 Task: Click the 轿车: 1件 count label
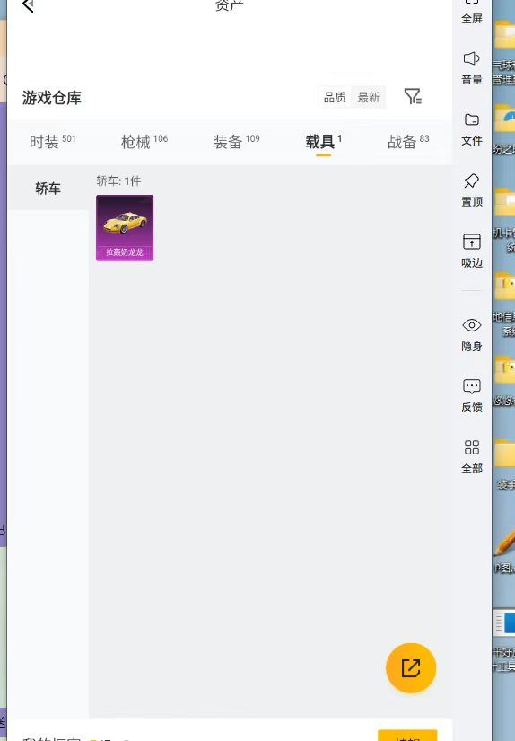click(118, 181)
